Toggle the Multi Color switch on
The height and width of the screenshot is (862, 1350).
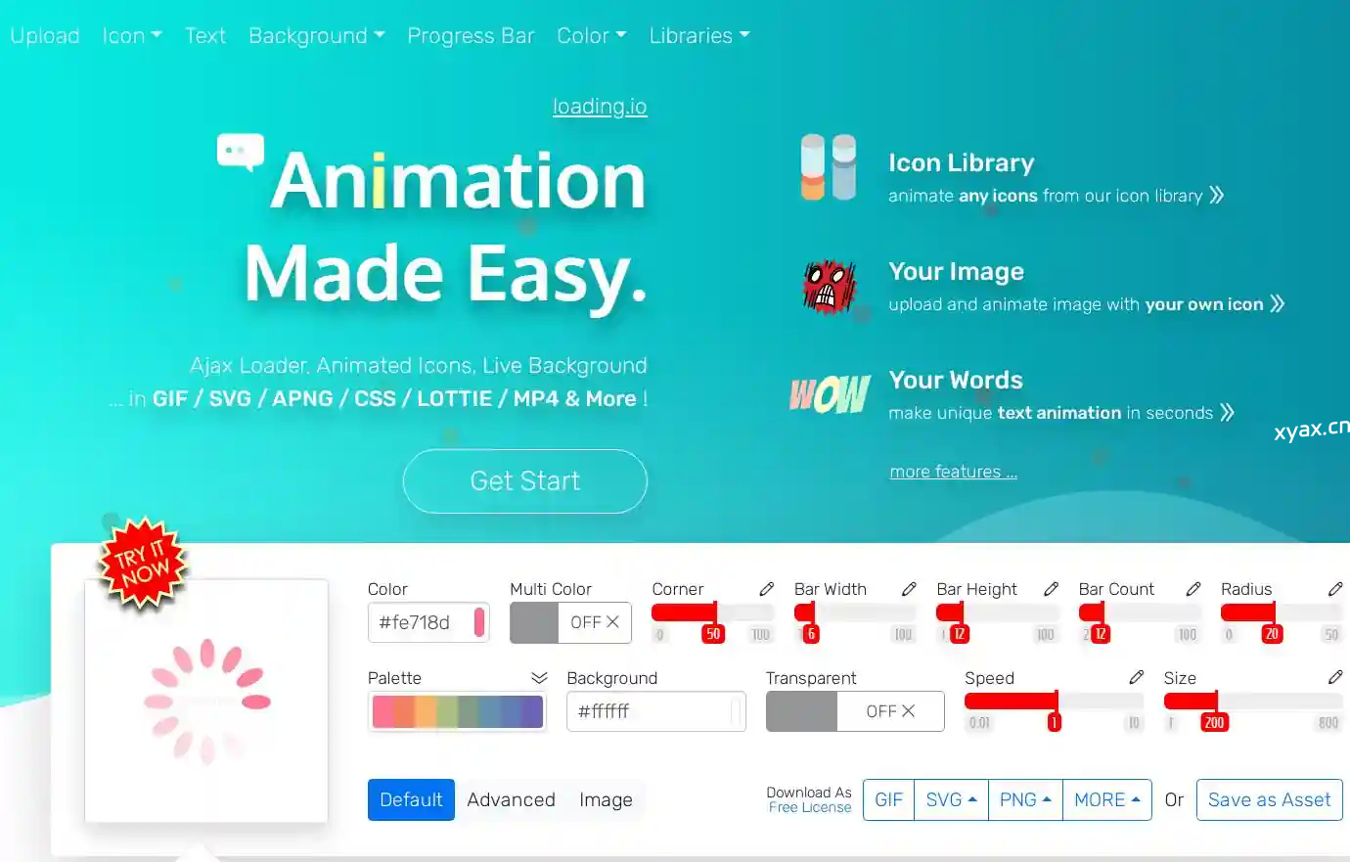click(x=570, y=622)
